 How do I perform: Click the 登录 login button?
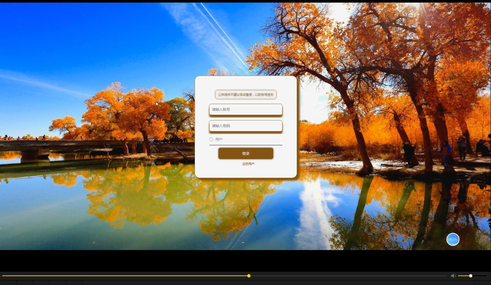[246, 153]
